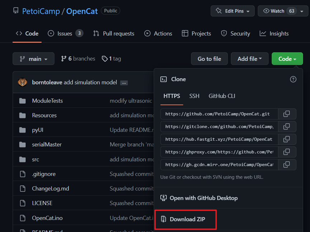Expand commit message ellipsis button
The image size is (310, 232).
pyautogui.click(x=124, y=83)
